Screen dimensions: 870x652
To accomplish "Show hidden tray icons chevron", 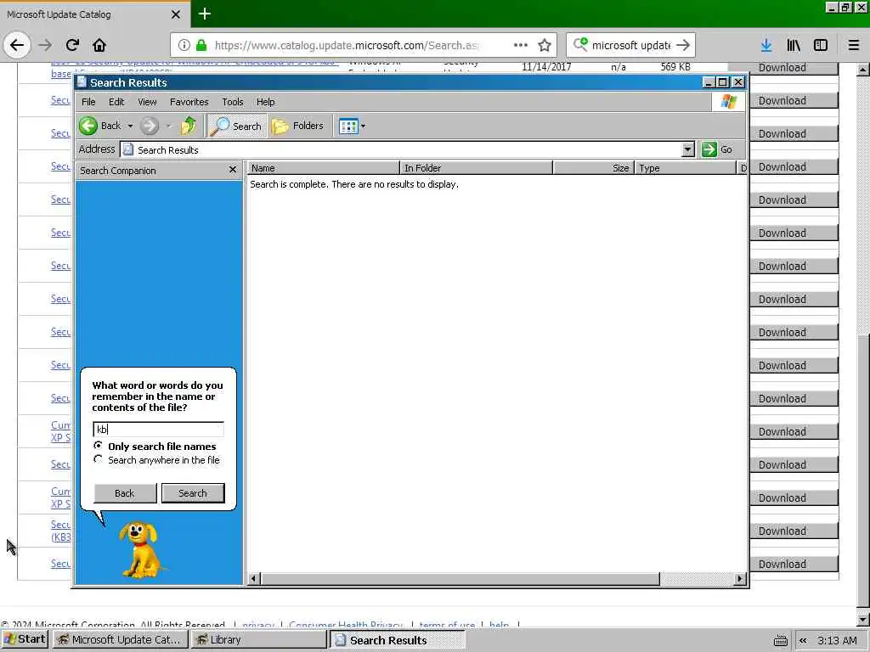I will click(x=803, y=640).
